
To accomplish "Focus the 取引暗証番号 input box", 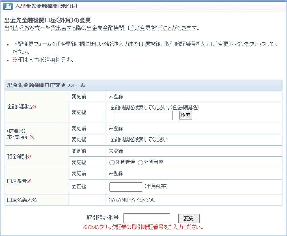I will point(147,218).
